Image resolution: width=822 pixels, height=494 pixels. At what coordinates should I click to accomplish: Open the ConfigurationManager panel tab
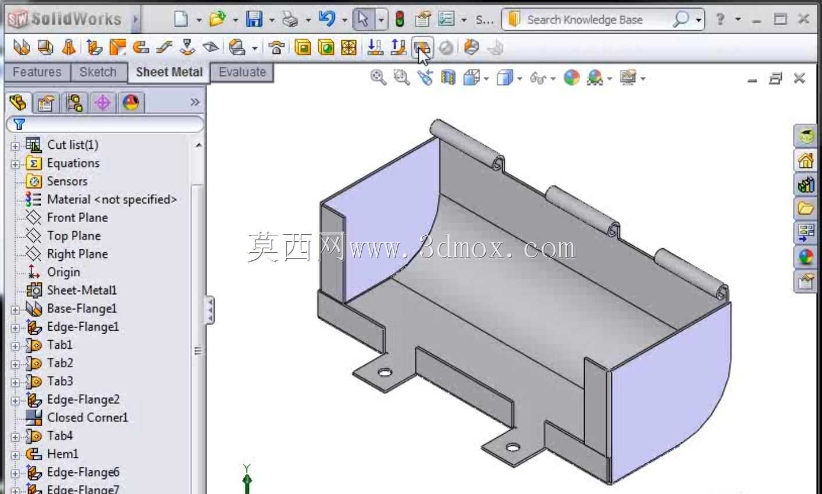[74, 103]
